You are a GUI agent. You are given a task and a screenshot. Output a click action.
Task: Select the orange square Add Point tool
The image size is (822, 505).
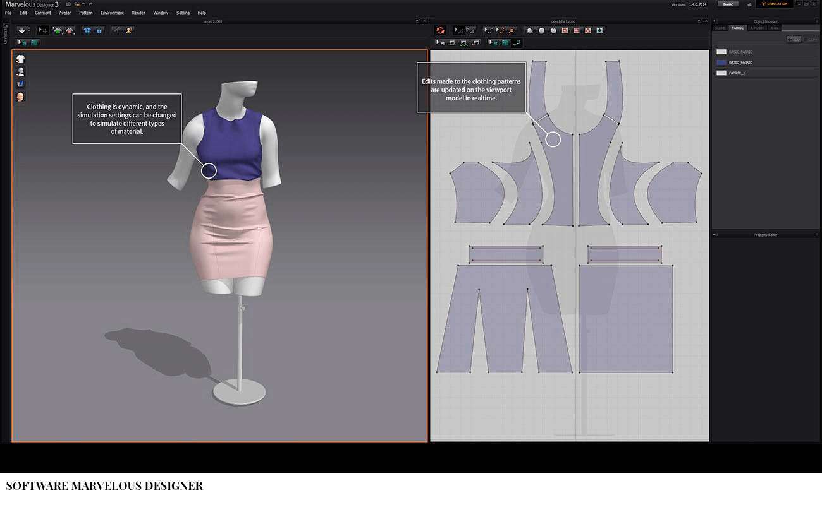(512, 30)
